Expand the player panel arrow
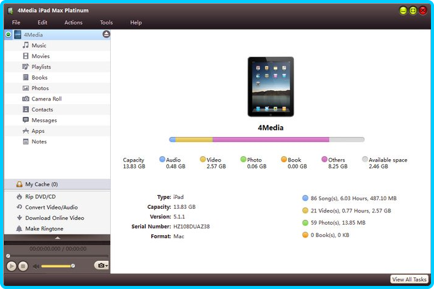 pos(58,238)
